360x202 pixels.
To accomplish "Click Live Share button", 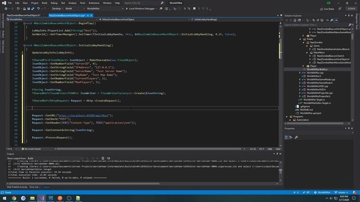I will pos(327,9).
